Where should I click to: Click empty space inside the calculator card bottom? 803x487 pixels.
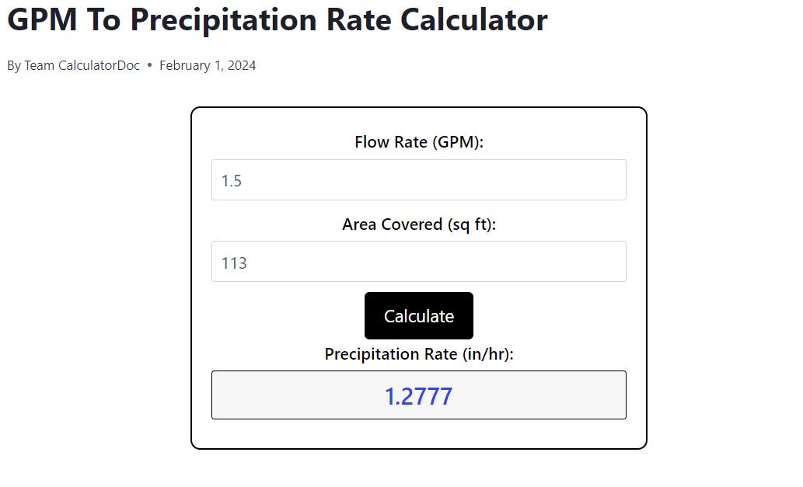[418, 434]
